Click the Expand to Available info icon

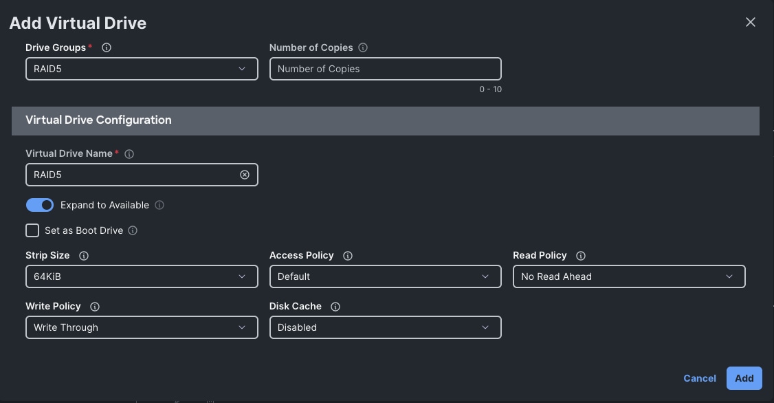(159, 205)
